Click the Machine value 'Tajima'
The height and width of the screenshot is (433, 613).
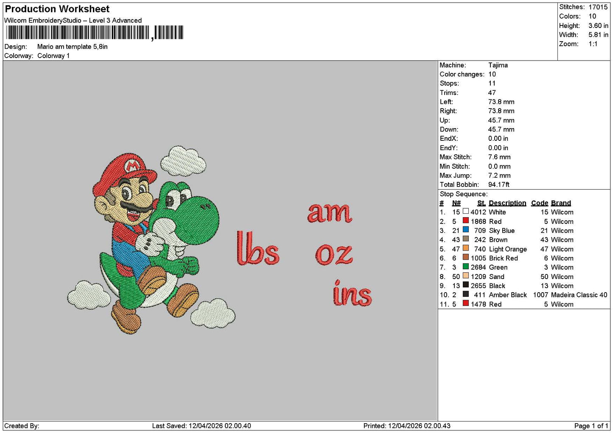pyautogui.click(x=498, y=65)
